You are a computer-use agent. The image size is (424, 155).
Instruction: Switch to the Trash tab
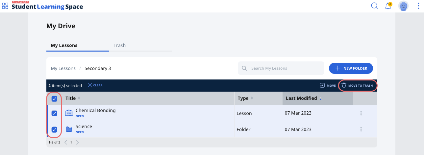click(x=120, y=45)
